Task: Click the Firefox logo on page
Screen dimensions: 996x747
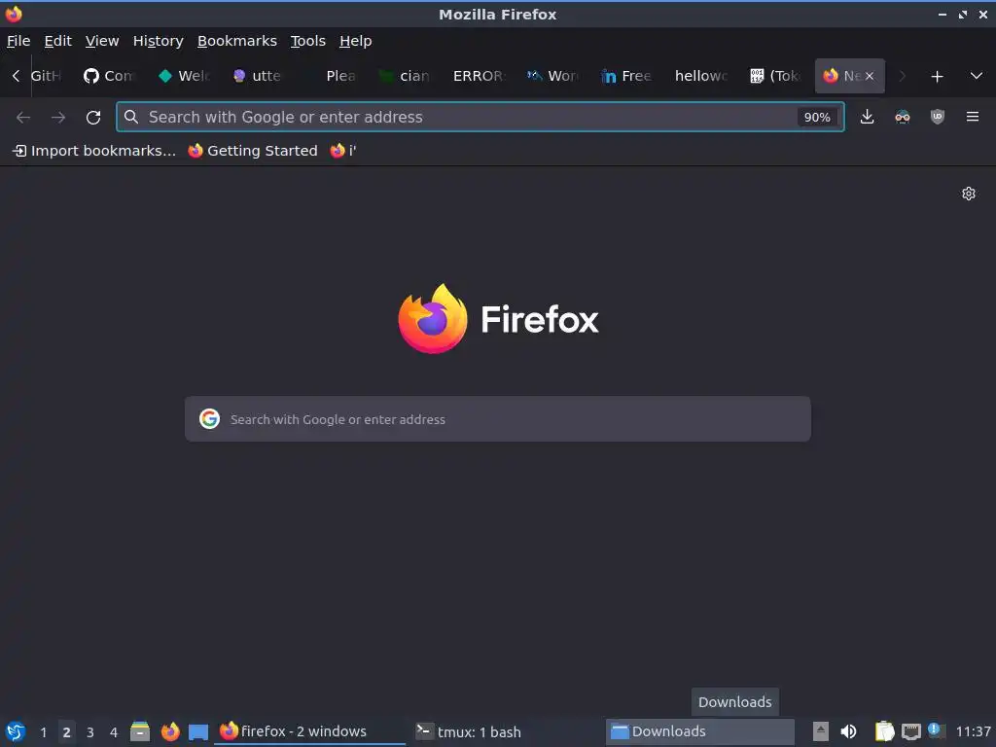Action: (x=498, y=319)
